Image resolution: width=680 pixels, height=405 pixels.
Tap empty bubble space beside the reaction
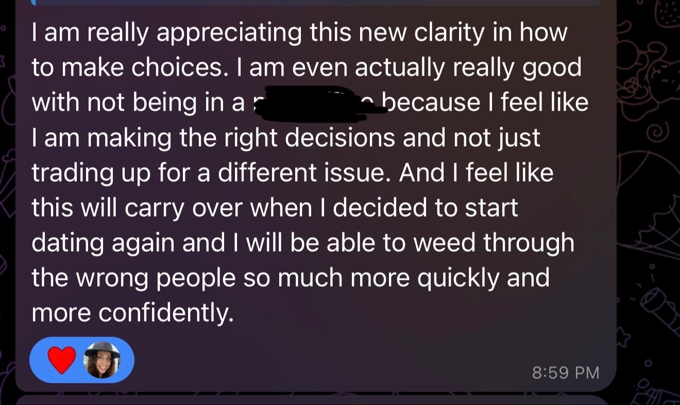330,360
